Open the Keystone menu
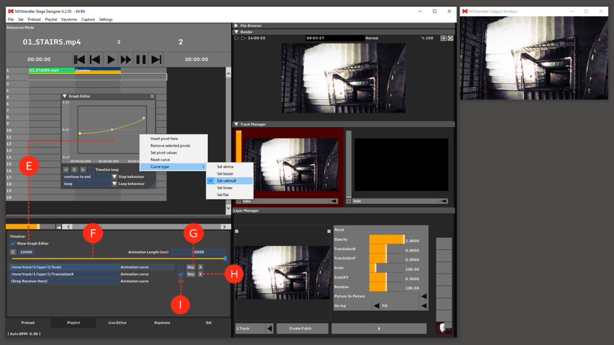The height and width of the screenshot is (345, 614). point(69,19)
